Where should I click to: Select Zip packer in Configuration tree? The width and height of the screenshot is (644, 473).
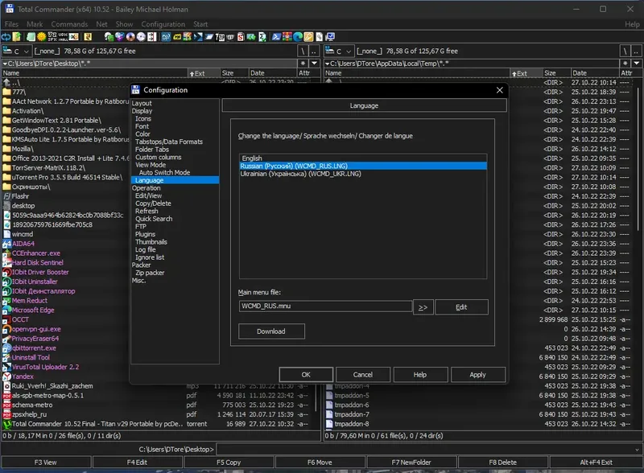tap(150, 273)
